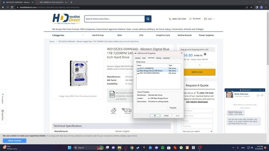
Task: Switch to the XPG SX6000 Pro browser tab
Action: (x=51, y=3)
